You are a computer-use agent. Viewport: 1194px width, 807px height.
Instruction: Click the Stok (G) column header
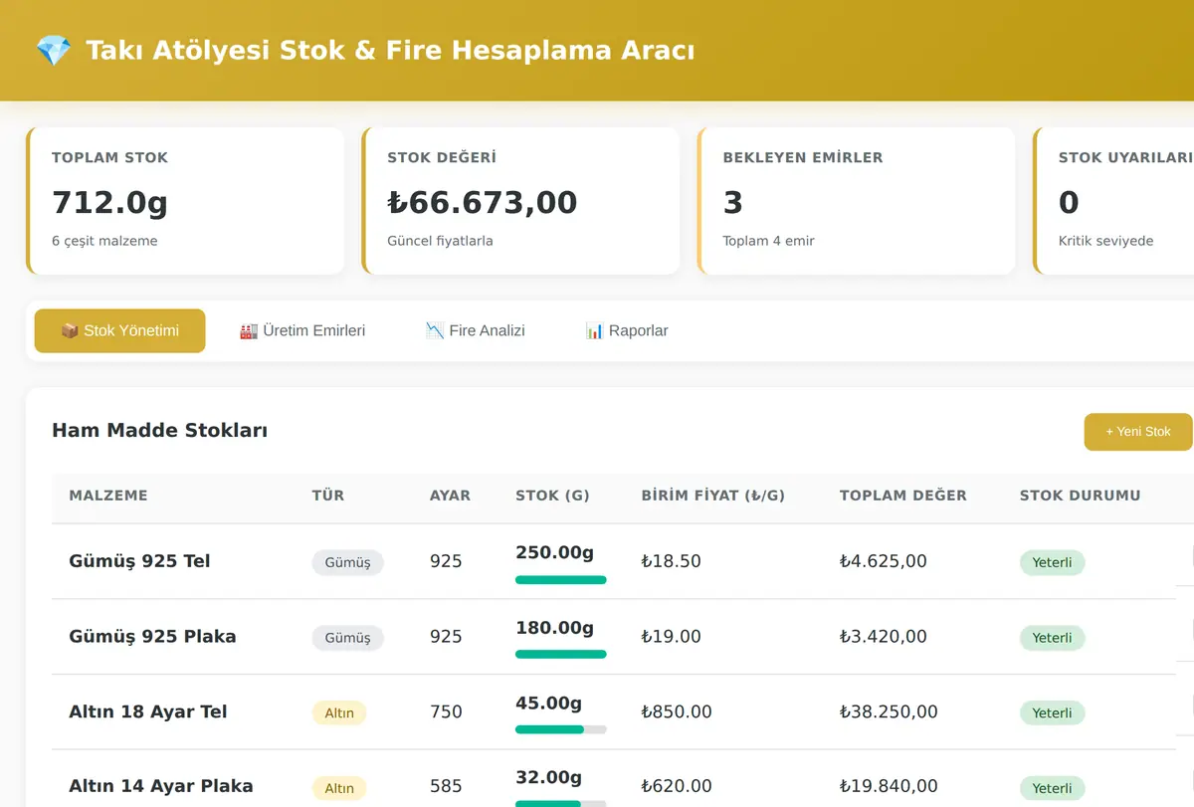coord(552,496)
